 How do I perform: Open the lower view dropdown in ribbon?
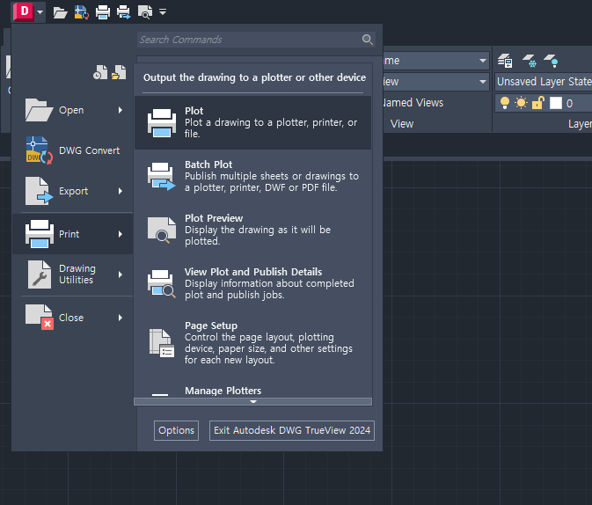pyautogui.click(x=483, y=82)
